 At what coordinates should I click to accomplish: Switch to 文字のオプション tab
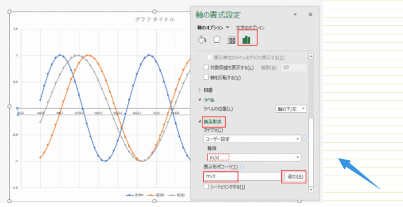[250, 27]
